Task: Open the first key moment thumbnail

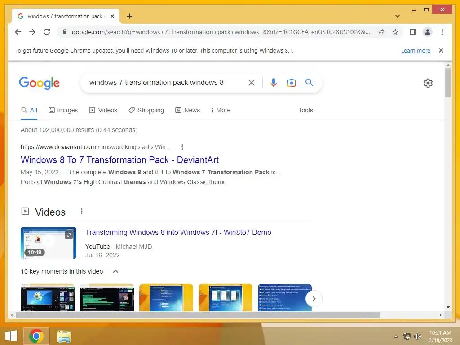Action: click(48, 297)
